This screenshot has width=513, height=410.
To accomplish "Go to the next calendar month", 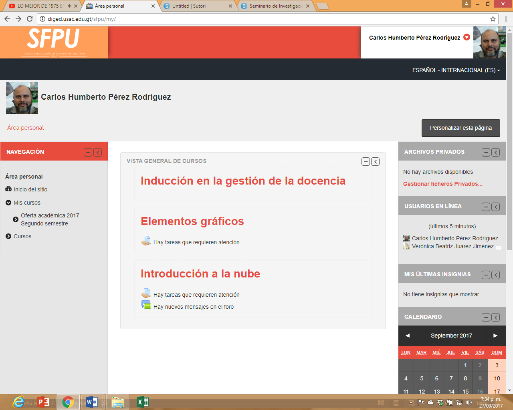I will [495, 336].
